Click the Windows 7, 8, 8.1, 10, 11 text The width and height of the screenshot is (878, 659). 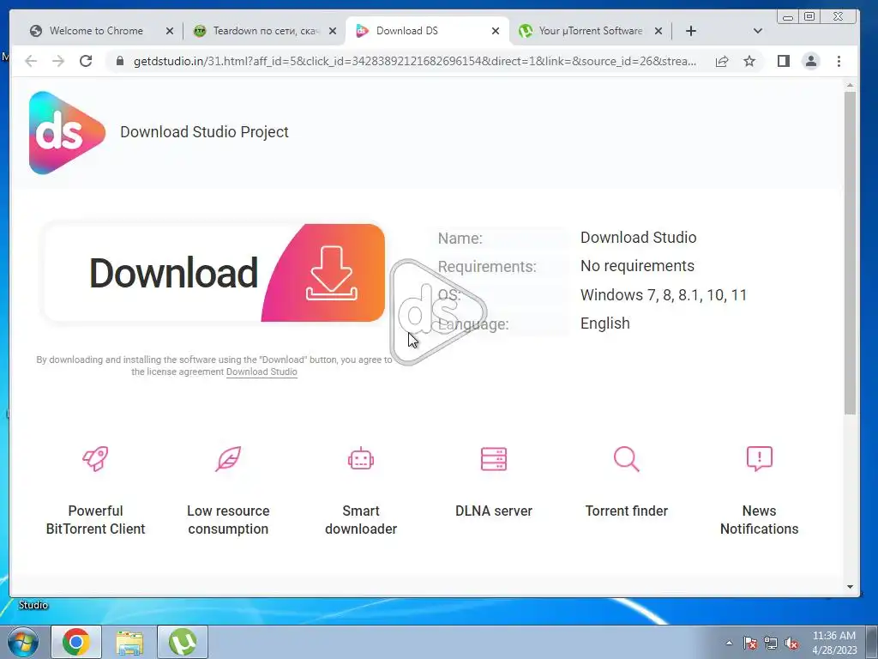click(664, 295)
